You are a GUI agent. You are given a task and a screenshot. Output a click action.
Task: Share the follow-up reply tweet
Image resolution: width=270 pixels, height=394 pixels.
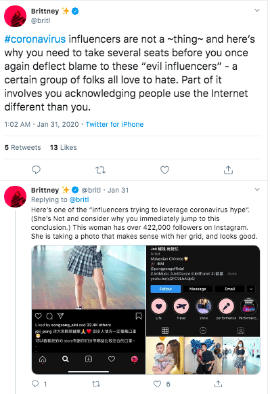pos(218,384)
